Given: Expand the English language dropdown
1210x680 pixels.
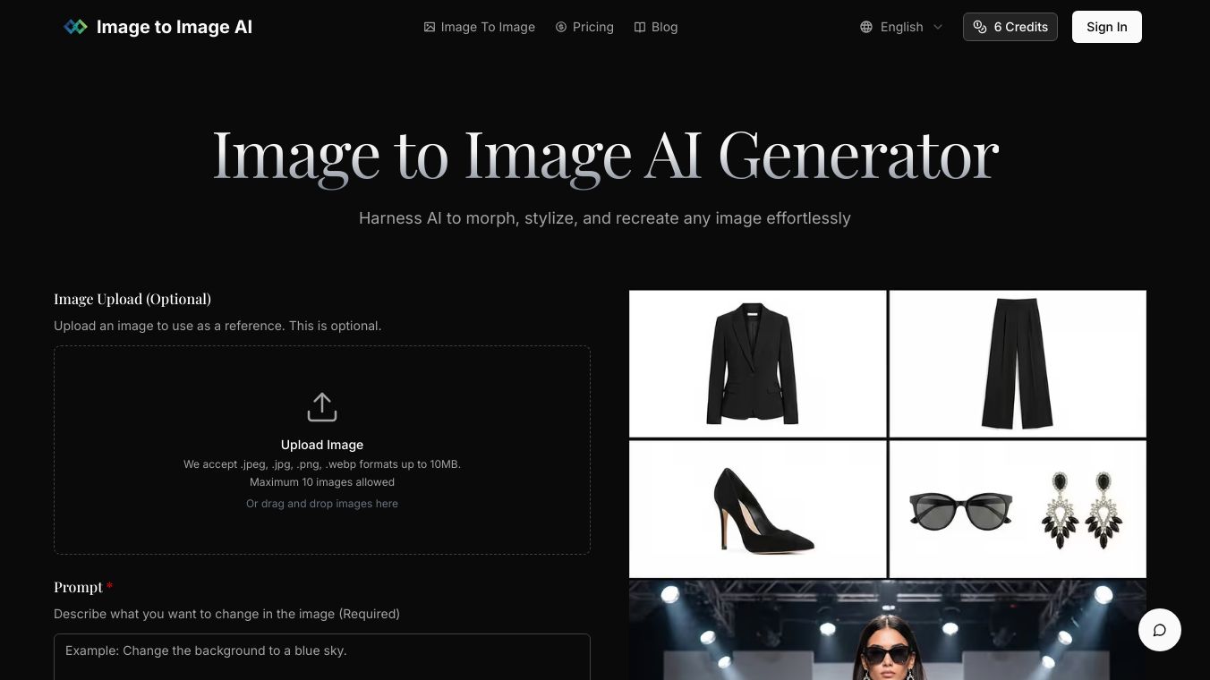Looking at the screenshot, I should pyautogui.click(x=901, y=27).
